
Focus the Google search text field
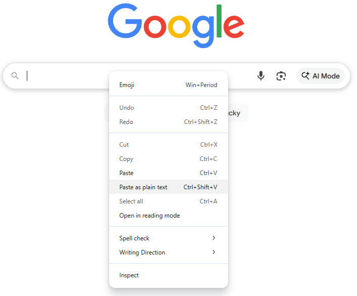tap(66, 76)
